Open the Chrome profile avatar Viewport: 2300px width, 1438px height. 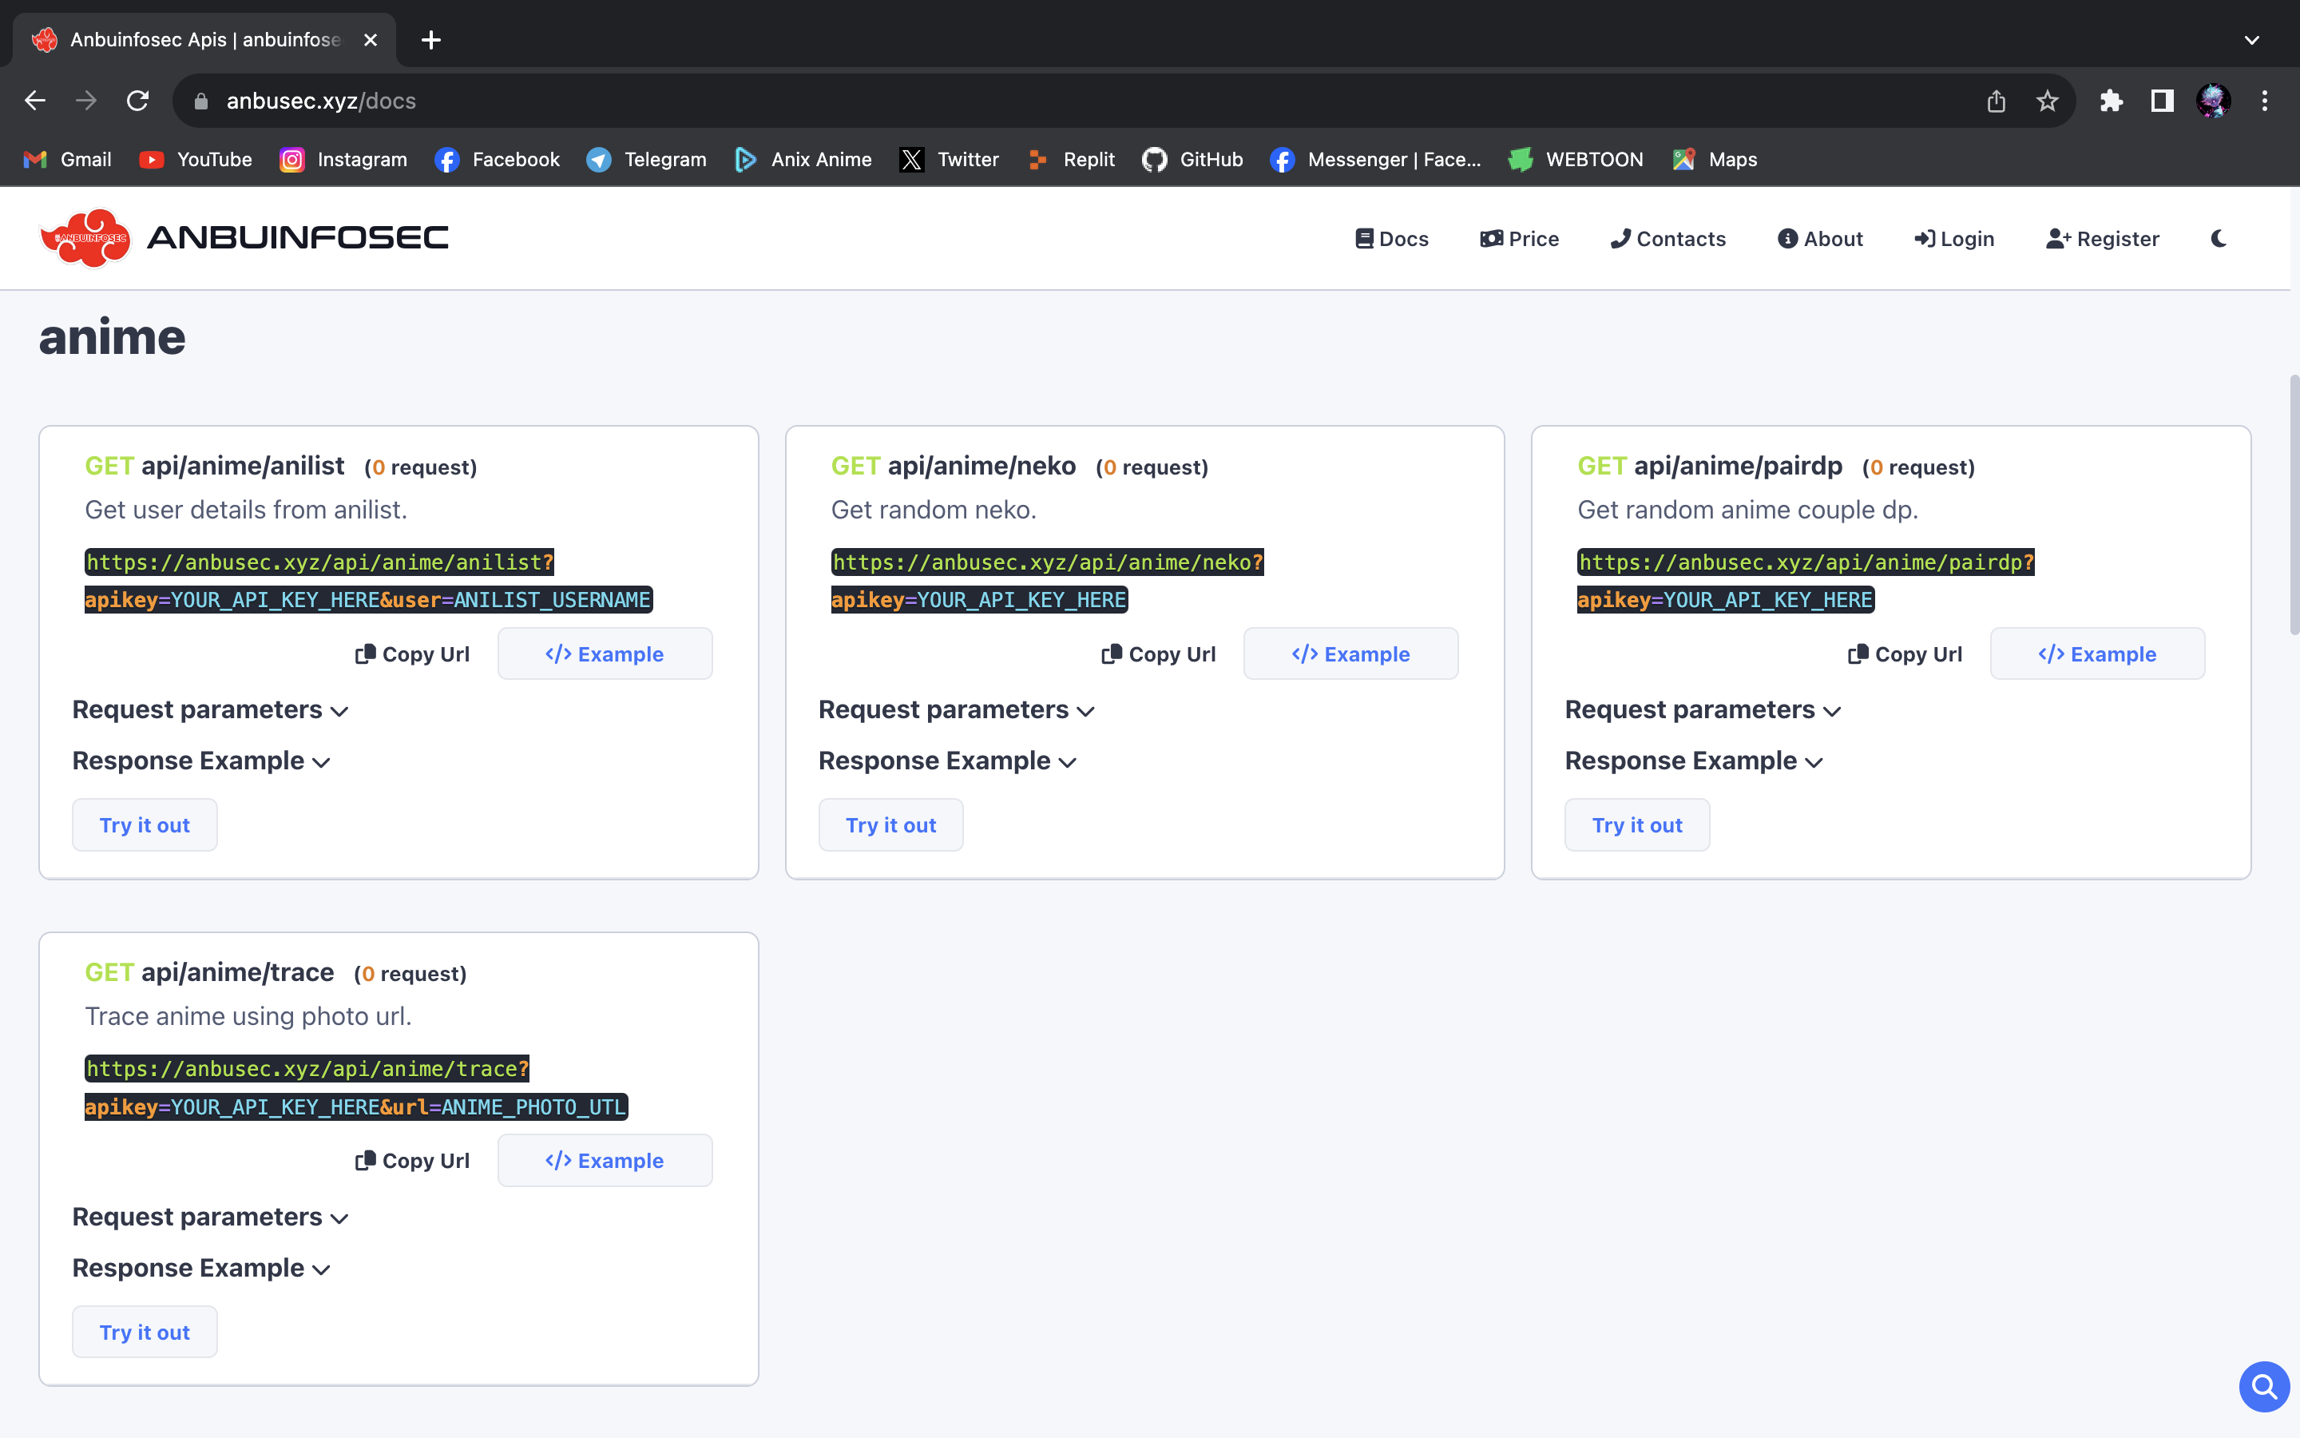(x=2214, y=101)
